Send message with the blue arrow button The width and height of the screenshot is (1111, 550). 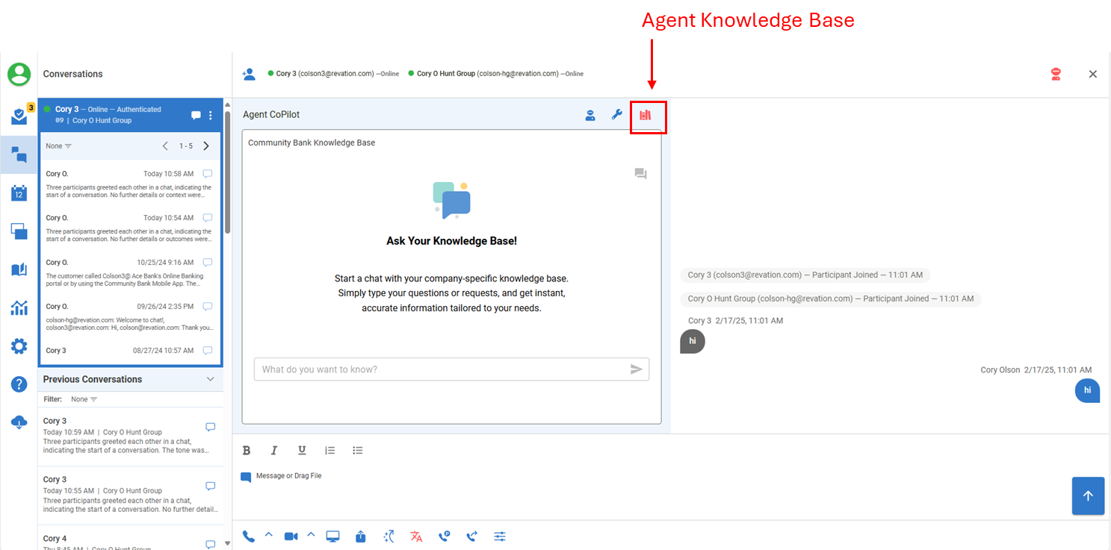point(1088,496)
